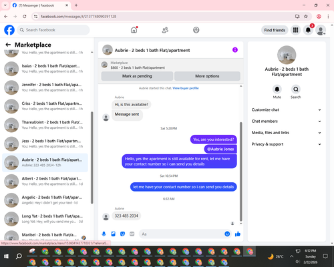Screen dimensions: 334x267
Task: Expand Media, files and links section
Action: (x=287, y=133)
